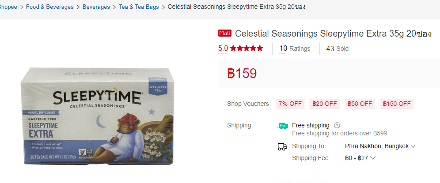Viewport: 440px width, 183px height.
Task: Return to Shopee home via breadcrumb
Action: [8, 7]
